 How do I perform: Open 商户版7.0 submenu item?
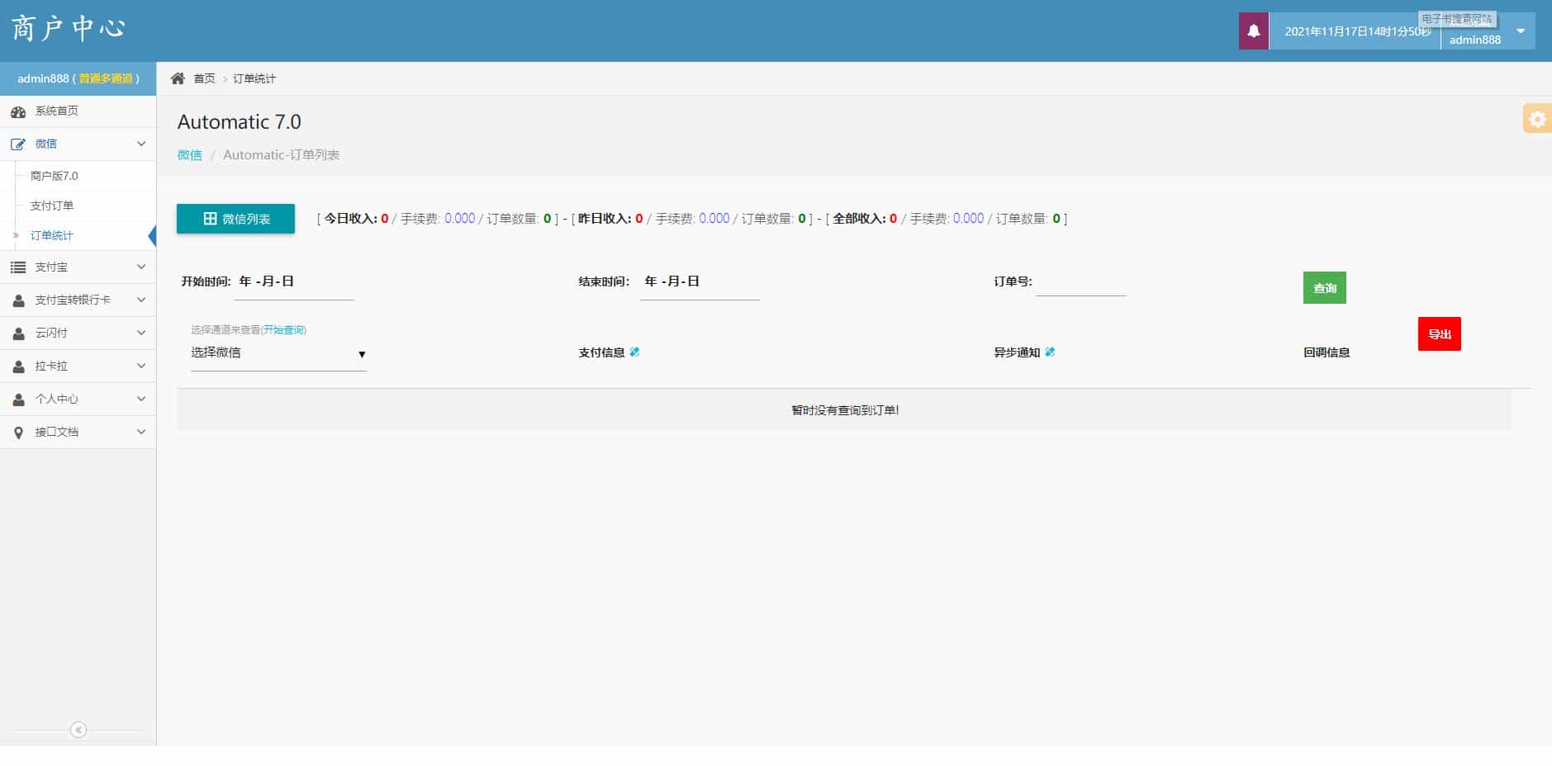pyautogui.click(x=55, y=176)
